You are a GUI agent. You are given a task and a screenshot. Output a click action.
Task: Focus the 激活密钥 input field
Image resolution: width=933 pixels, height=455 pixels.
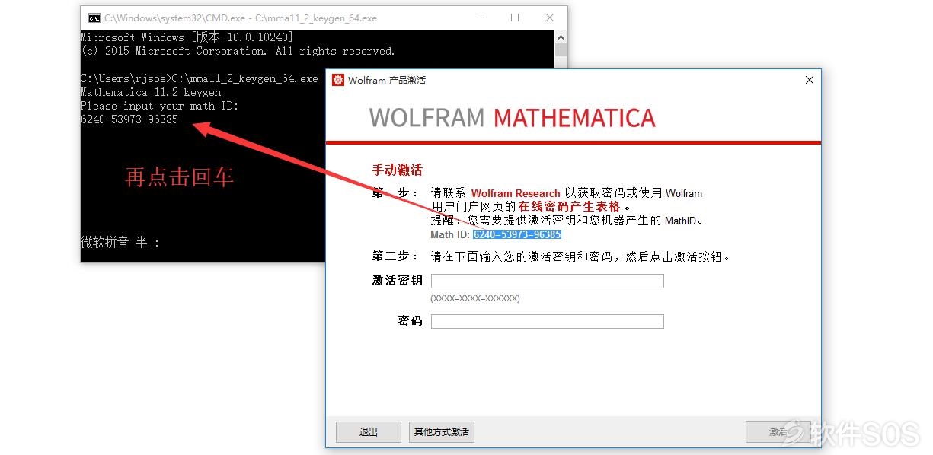pyautogui.click(x=547, y=281)
